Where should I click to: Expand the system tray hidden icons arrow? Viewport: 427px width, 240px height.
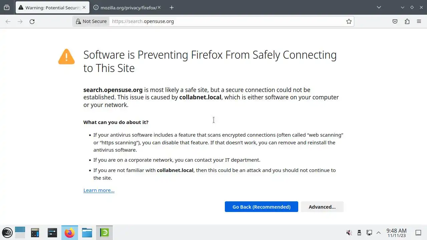[x=379, y=233]
